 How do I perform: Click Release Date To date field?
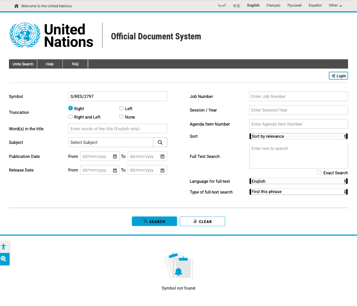coord(147,170)
